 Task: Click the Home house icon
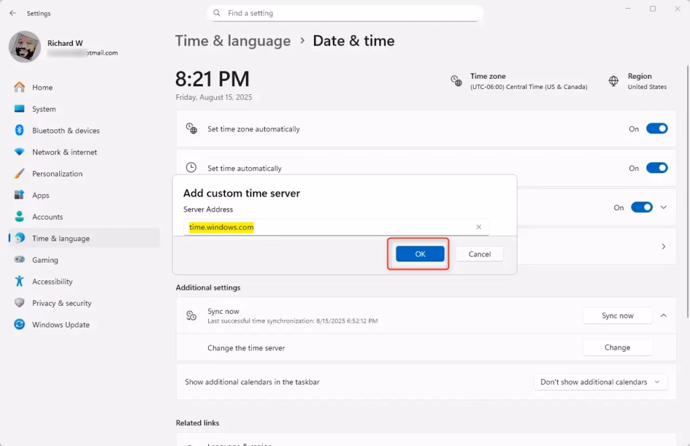20,87
